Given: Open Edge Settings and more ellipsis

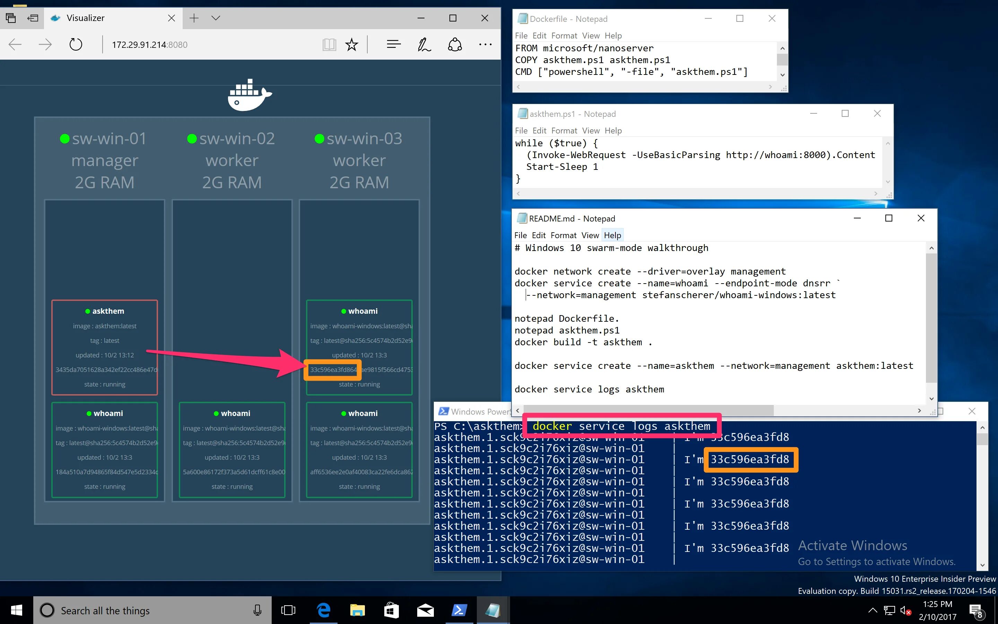Looking at the screenshot, I should (x=485, y=45).
